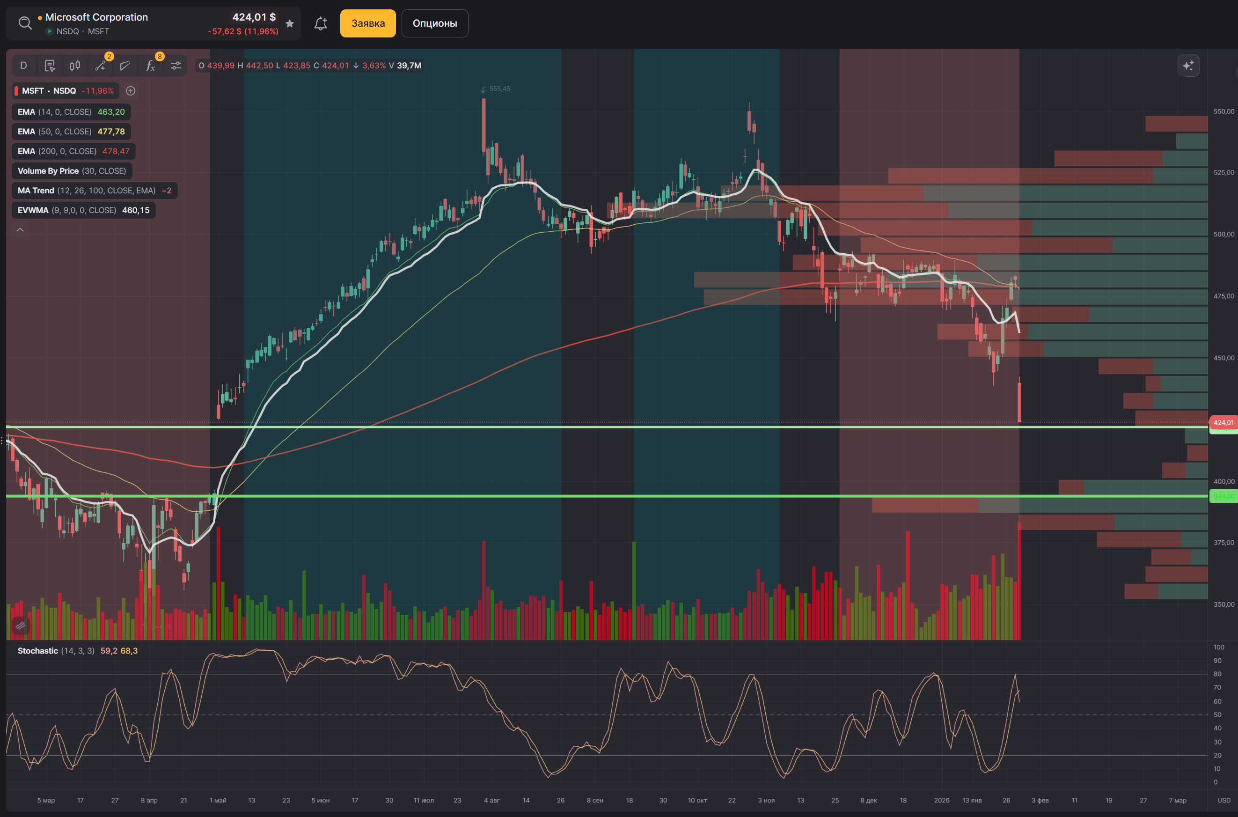Screen dimensions: 1238x817
Task: Open the D timeframe dropdown
Action: click(23, 66)
